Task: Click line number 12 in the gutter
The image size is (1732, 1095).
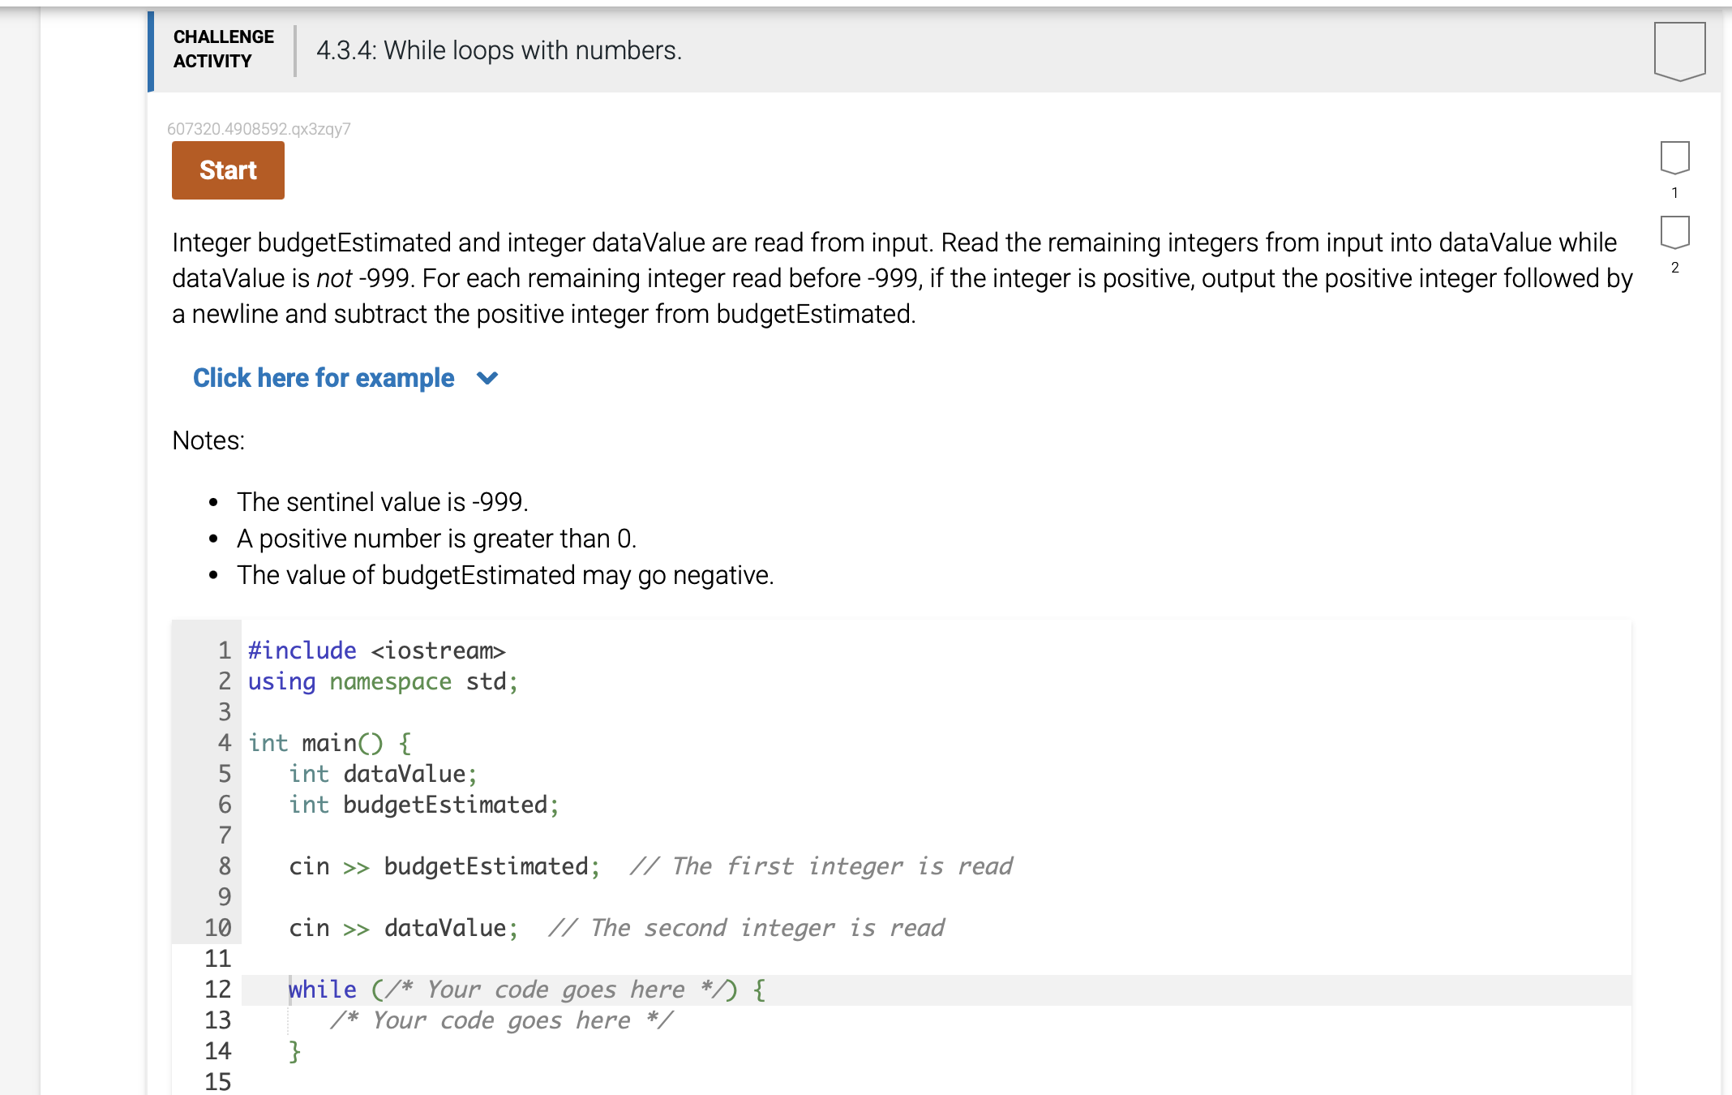Action: 217,990
